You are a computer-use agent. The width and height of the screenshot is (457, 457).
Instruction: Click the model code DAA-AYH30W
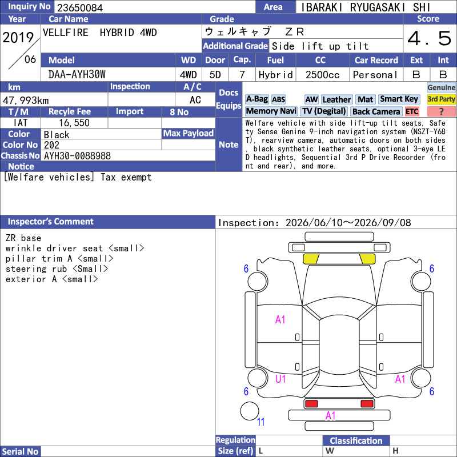tap(77, 75)
